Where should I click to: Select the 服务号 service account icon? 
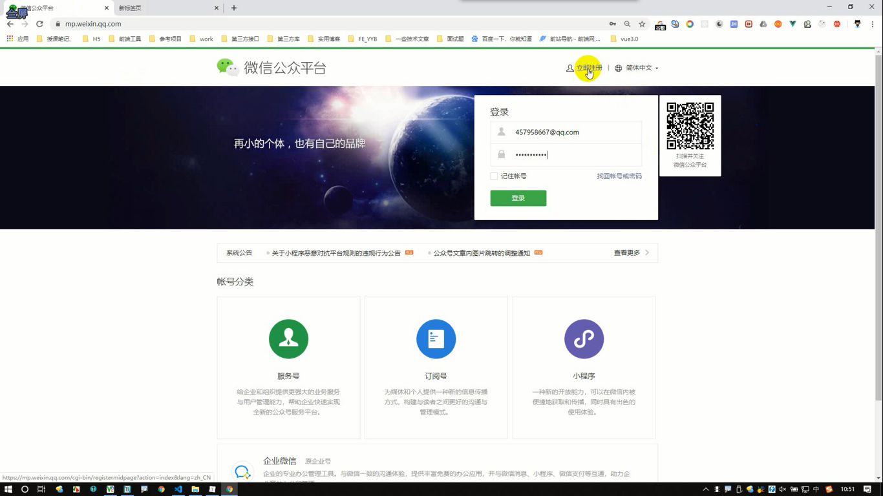pos(288,338)
